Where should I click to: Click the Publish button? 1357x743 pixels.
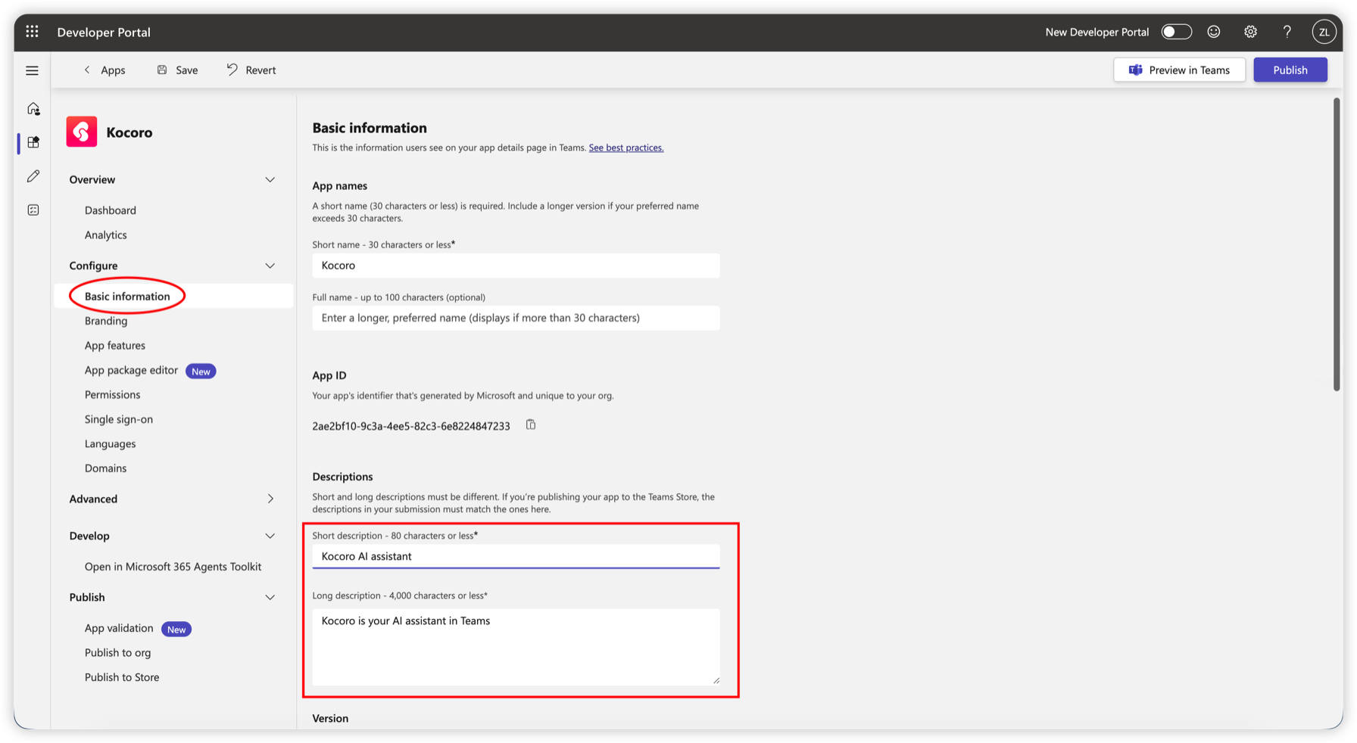[1290, 70]
